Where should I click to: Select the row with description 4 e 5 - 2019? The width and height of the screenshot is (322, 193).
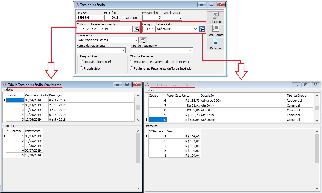point(57,110)
